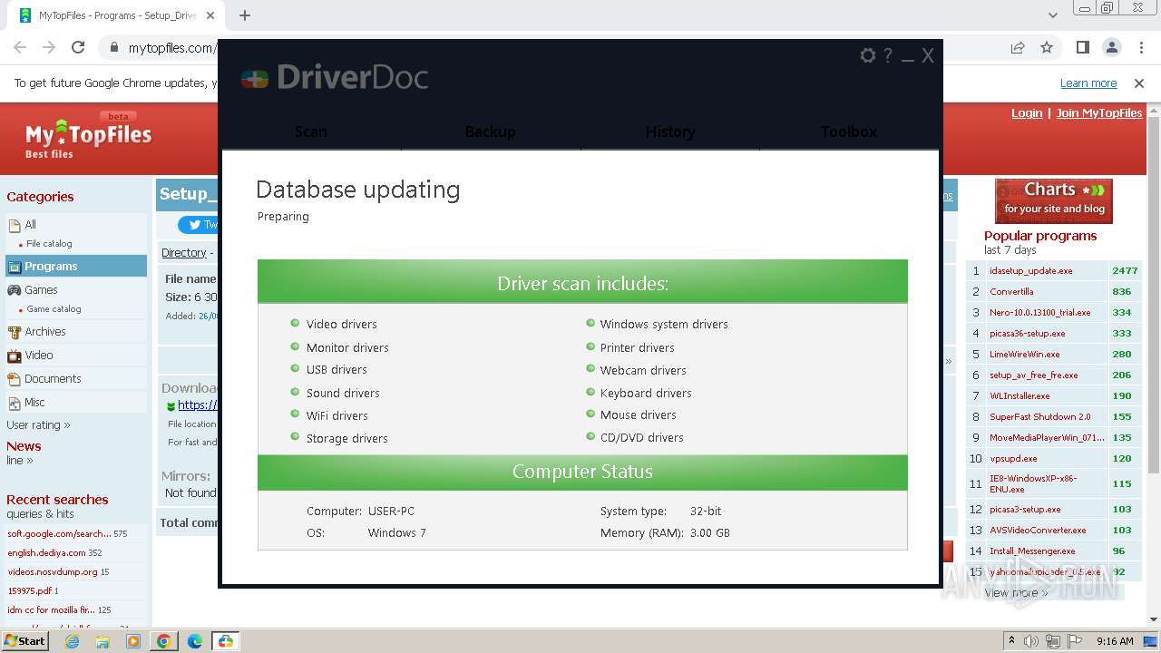Open the Archives category
1161x653 pixels.
[45, 331]
